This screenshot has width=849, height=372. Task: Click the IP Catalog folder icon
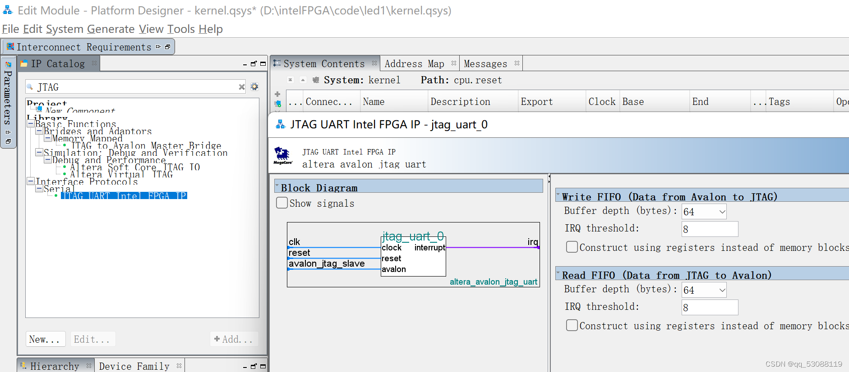[24, 64]
